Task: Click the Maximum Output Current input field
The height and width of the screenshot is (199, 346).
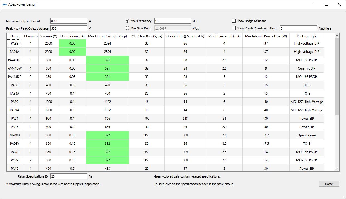Action: [69, 21]
